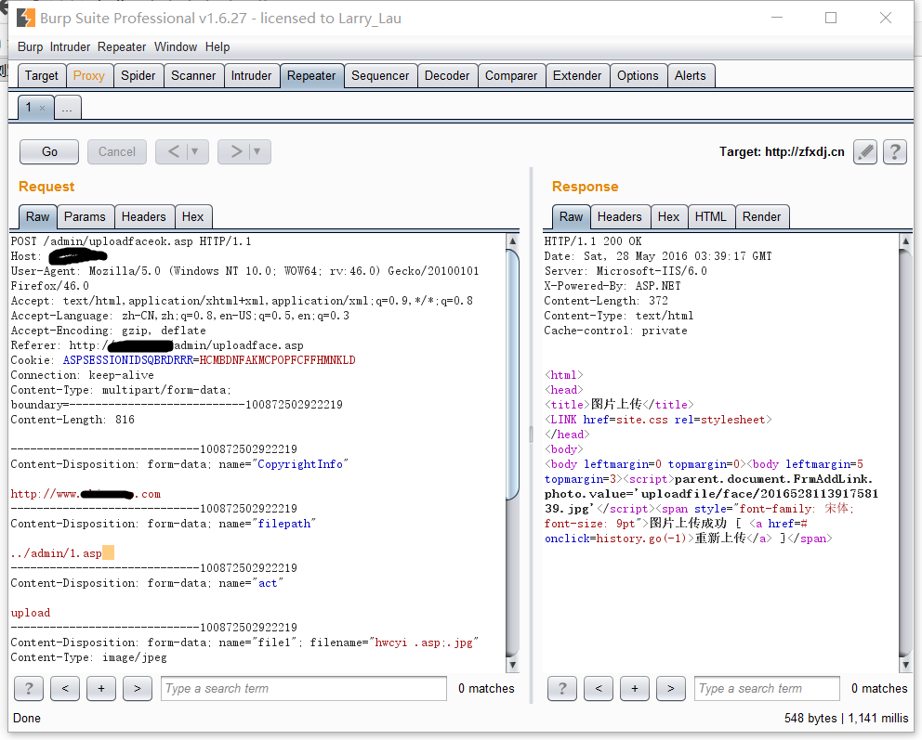
Task: Open the Repeater menu in menu bar
Action: (122, 47)
